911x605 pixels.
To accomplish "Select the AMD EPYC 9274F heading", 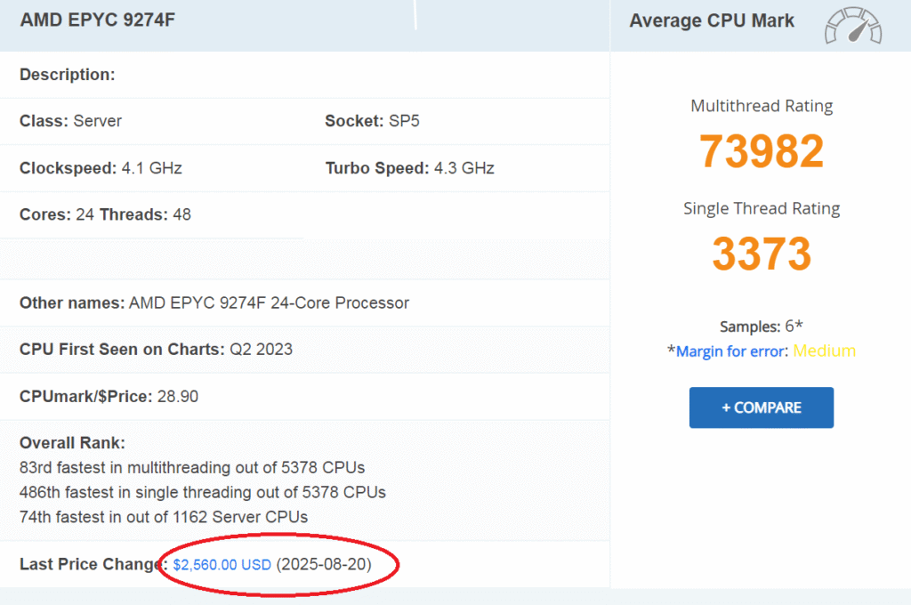I will point(97,20).
